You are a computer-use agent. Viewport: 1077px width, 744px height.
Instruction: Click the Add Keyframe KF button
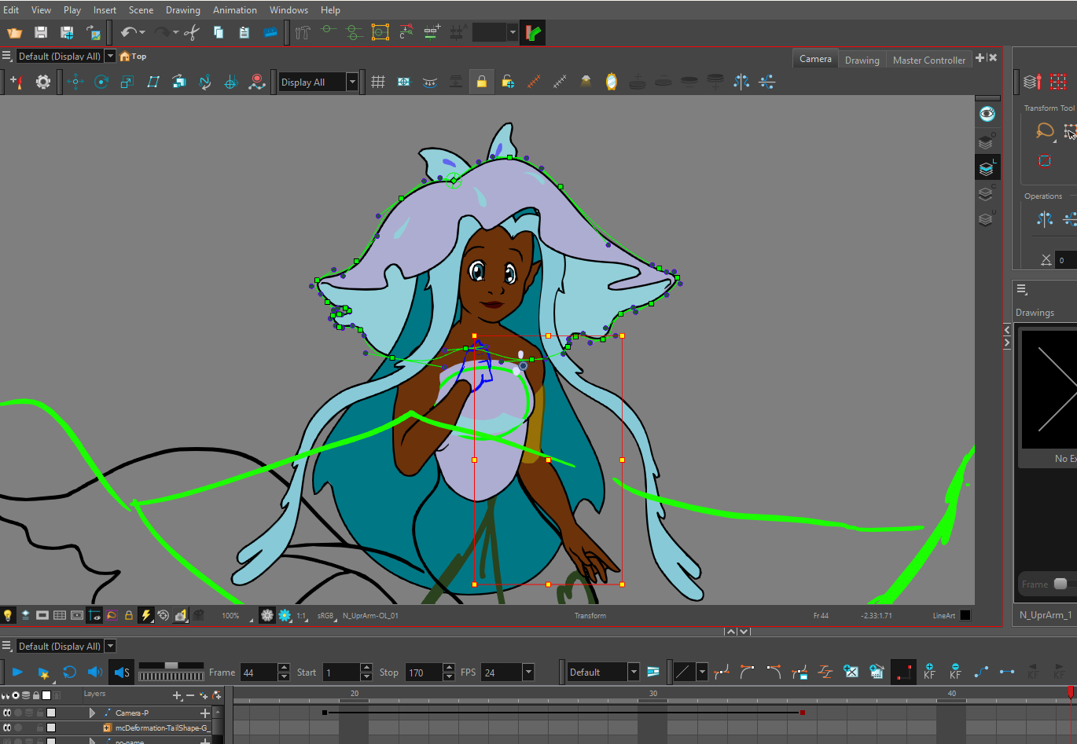[929, 672]
